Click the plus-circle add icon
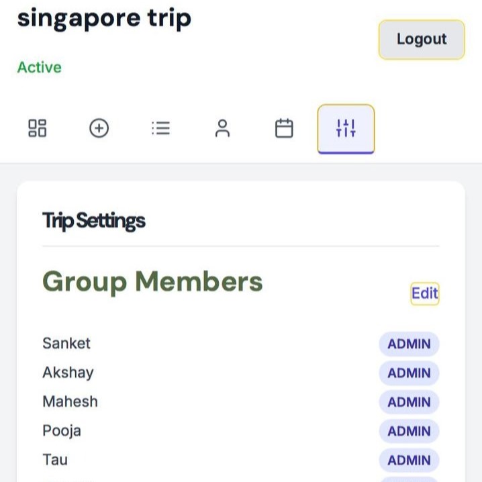 (99, 128)
